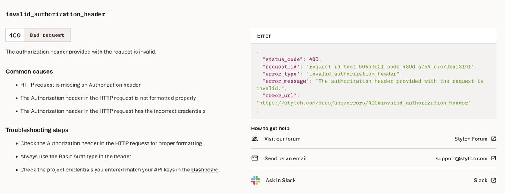Screen dimensions: 505x194
Task: Click the external link icon beside Slack
Action: tap(494, 180)
